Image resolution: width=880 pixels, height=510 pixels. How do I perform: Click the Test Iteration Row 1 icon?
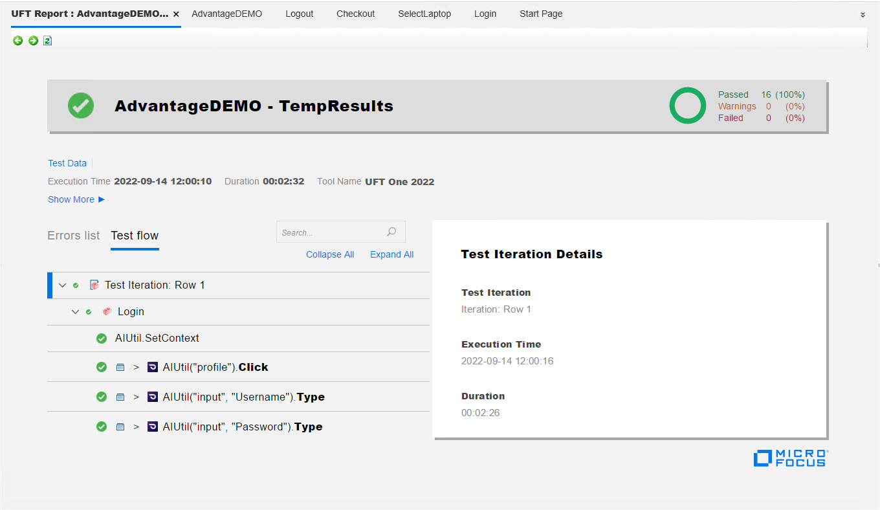click(94, 285)
